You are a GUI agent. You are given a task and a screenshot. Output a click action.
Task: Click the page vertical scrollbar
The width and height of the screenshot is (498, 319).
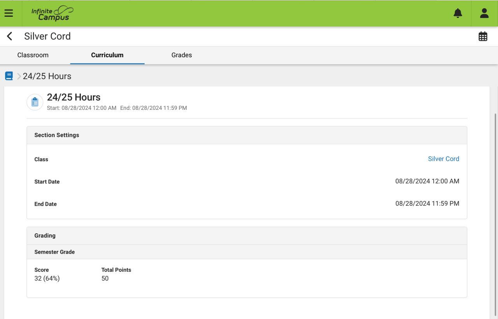tap(495, 214)
